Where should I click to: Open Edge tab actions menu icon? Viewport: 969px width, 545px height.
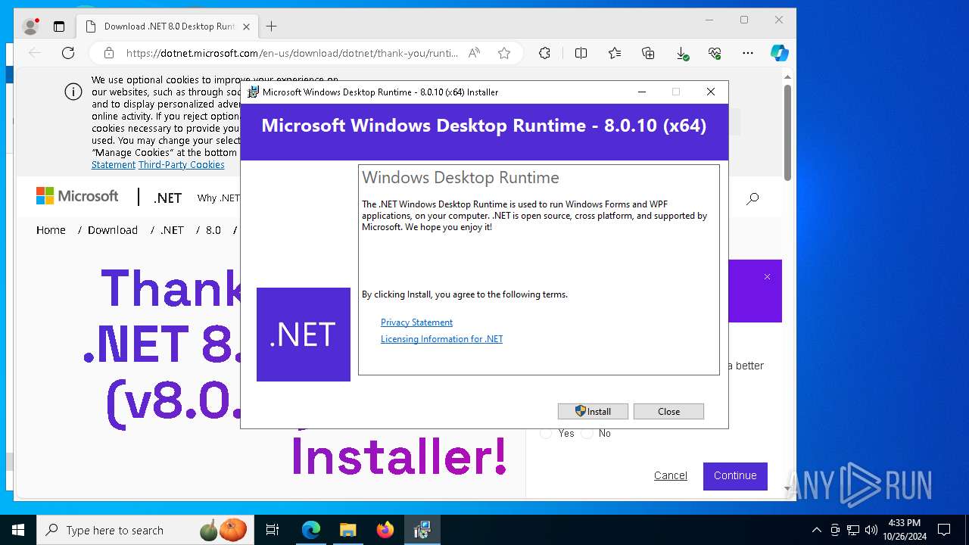tap(59, 26)
